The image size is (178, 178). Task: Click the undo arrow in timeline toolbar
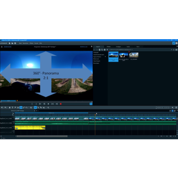2,108
